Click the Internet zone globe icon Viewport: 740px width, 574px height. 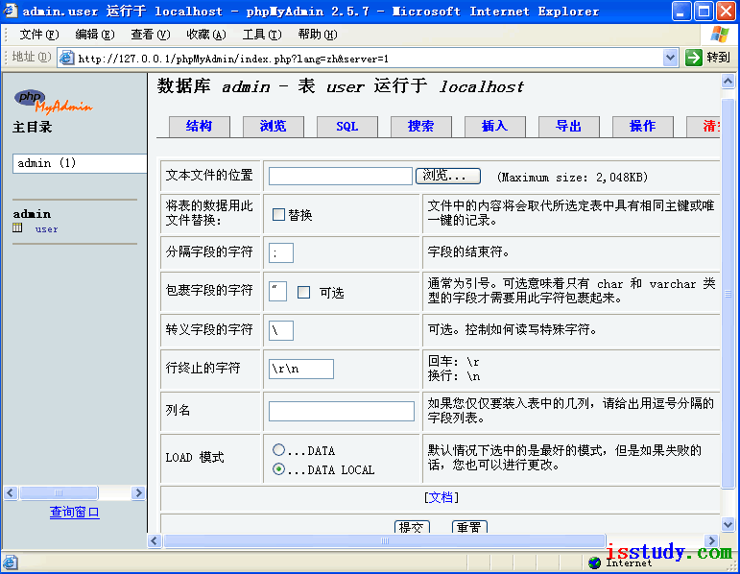(595, 562)
